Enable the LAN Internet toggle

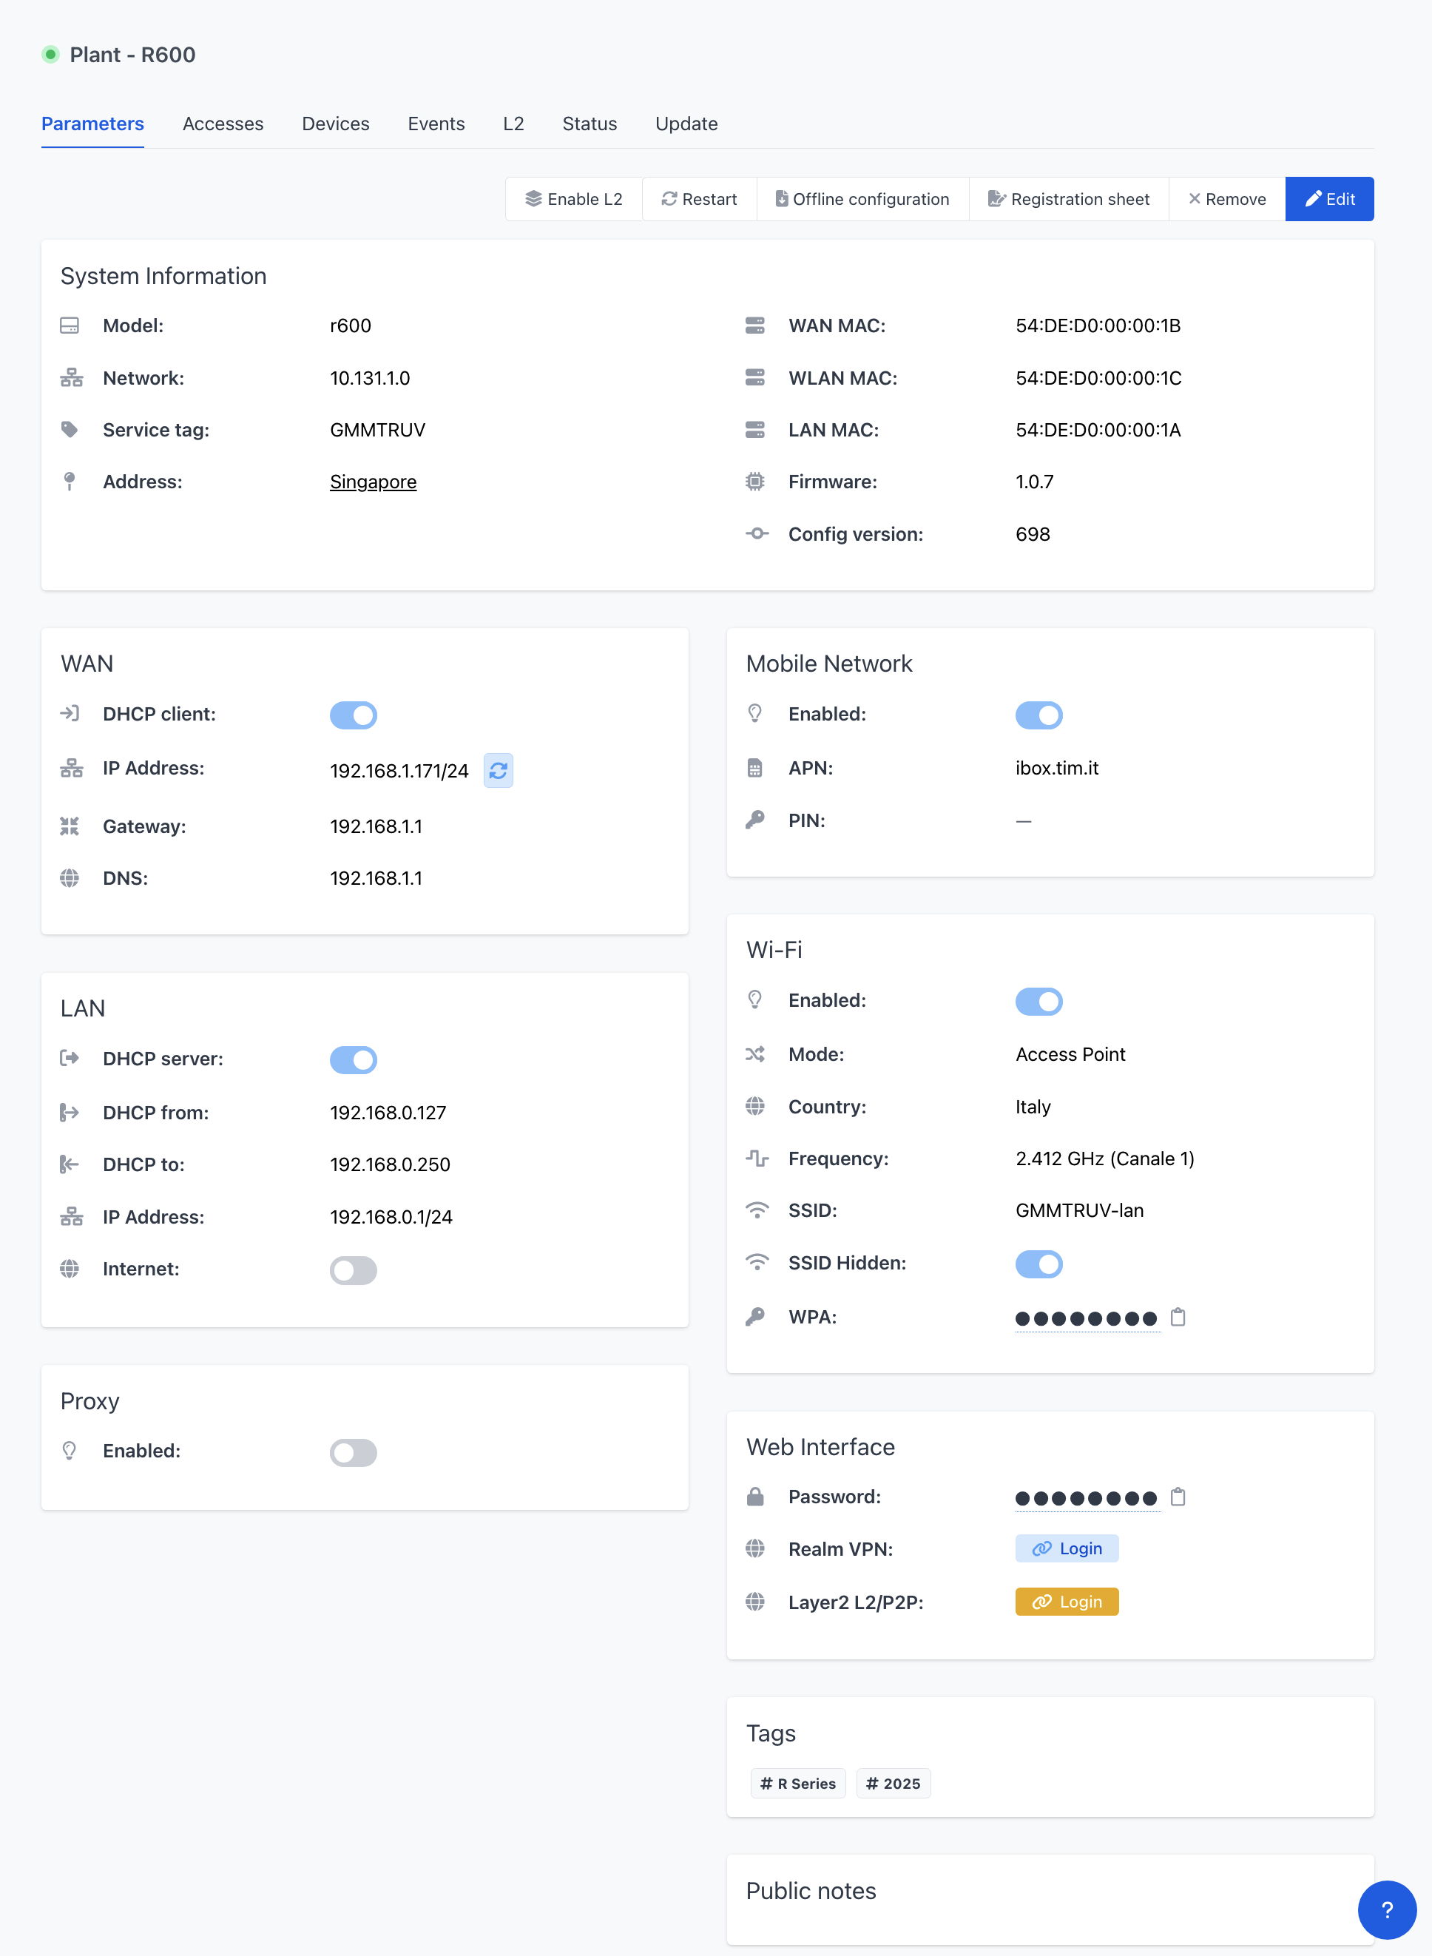(x=353, y=1269)
